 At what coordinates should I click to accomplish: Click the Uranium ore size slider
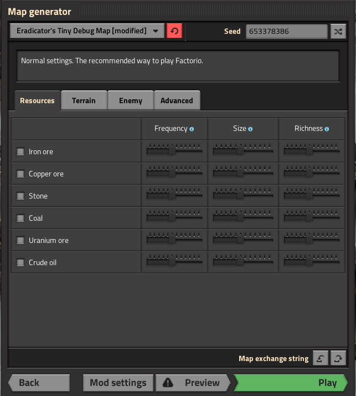pyautogui.click(x=243, y=238)
